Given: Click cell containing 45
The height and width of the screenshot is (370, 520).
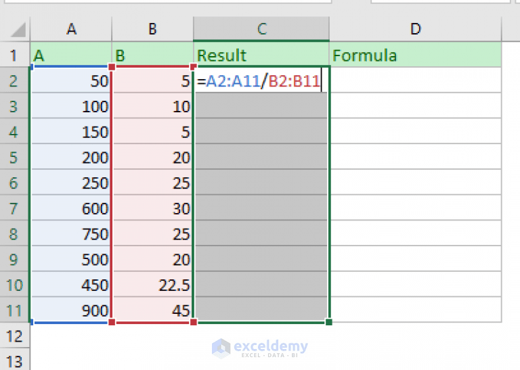Looking at the screenshot, I should click(x=152, y=310).
